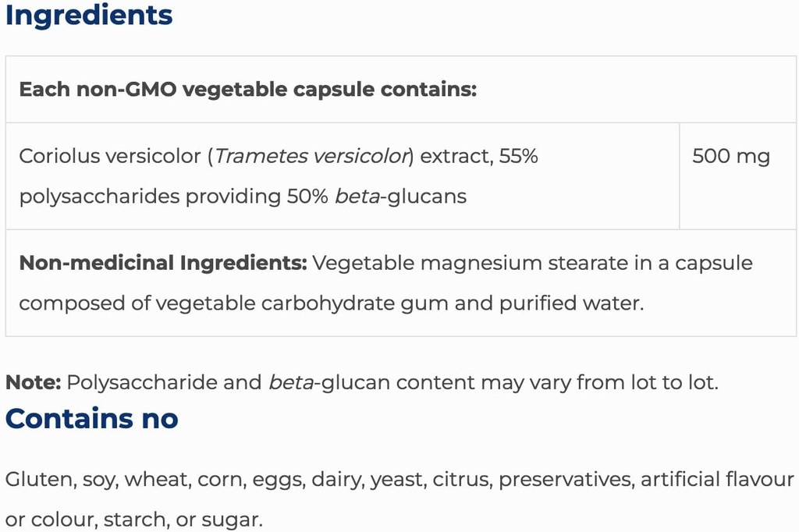Click the Ingredients heading
This screenshot has width=799, height=532.
click(x=89, y=16)
